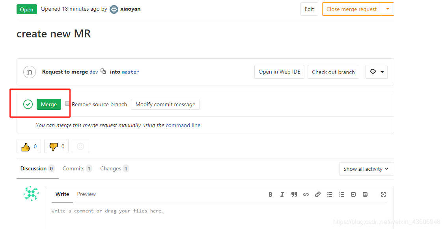The width and height of the screenshot is (444, 229).
Task: Click Modify commit message button
Action: pyautogui.click(x=165, y=104)
